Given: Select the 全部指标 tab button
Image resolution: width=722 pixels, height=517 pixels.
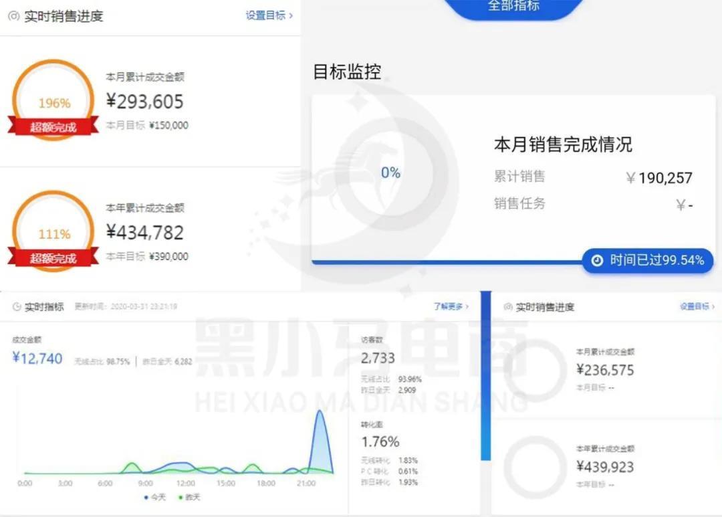Looking at the screenshot, I should [513, 7].
